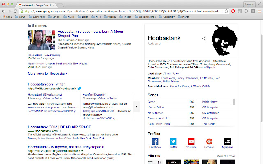
Task: Open the Videos bookmarks folder
Action: click(x=110, y=17)
